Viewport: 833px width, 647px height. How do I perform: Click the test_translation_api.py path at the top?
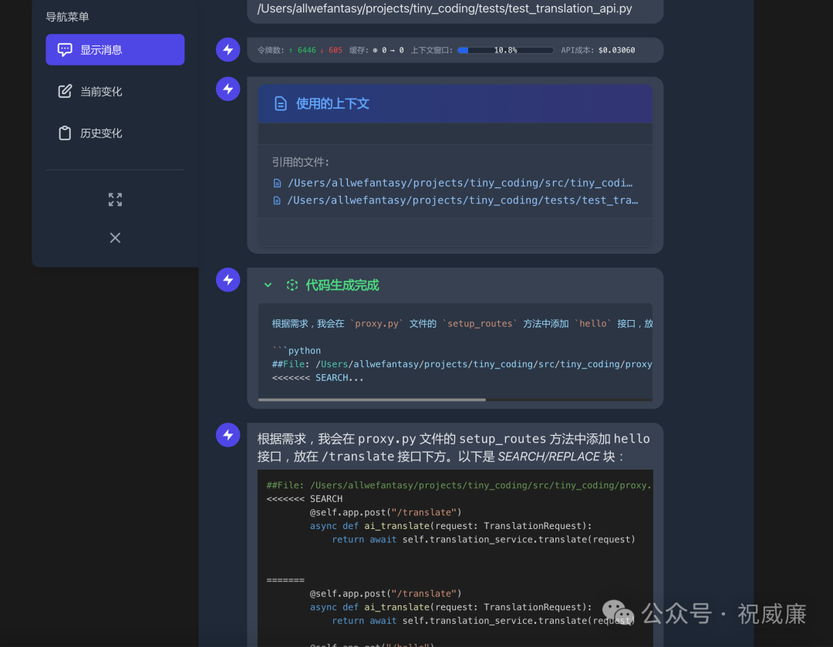445,8
